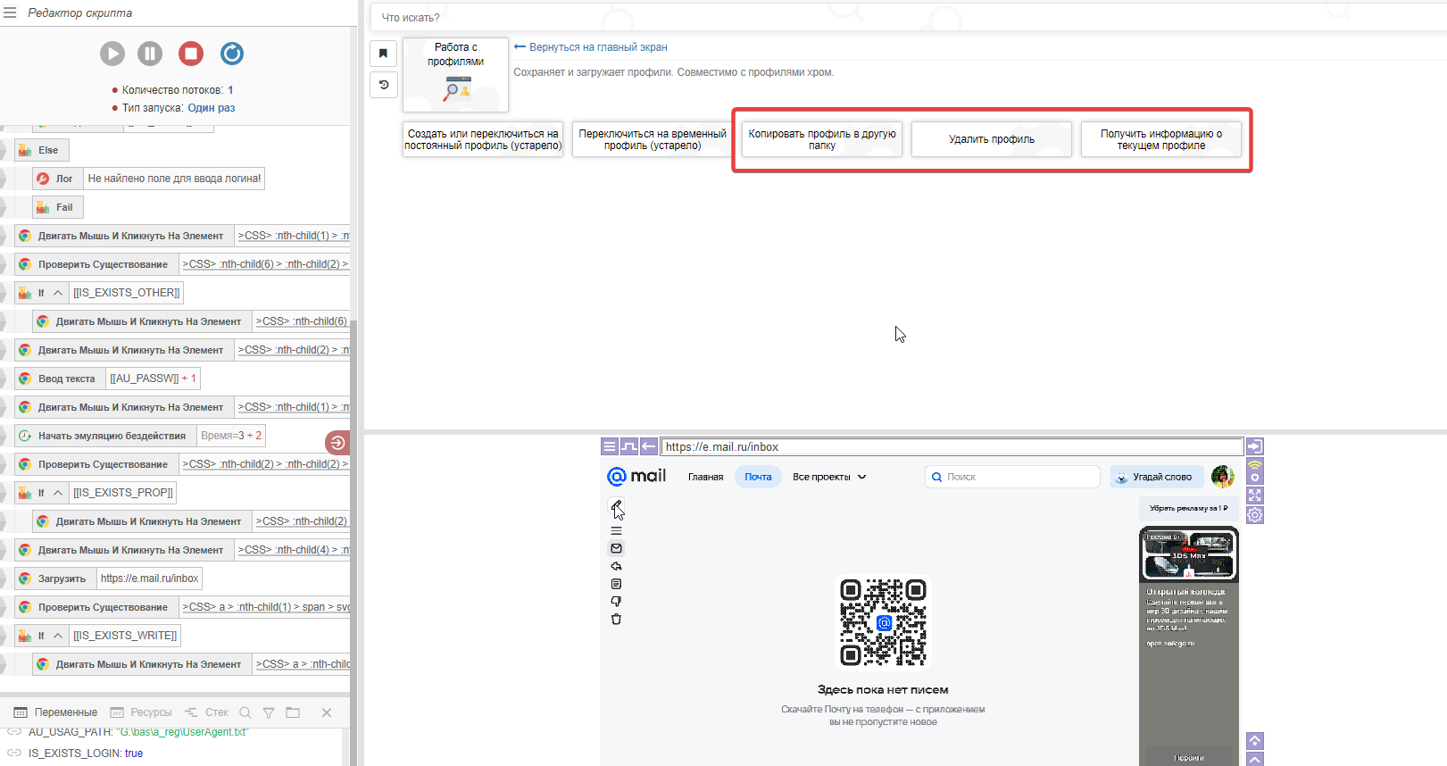The image size is (1447, 766).
Task: Click the history icon under the bookmark
Action: (383, 85)
